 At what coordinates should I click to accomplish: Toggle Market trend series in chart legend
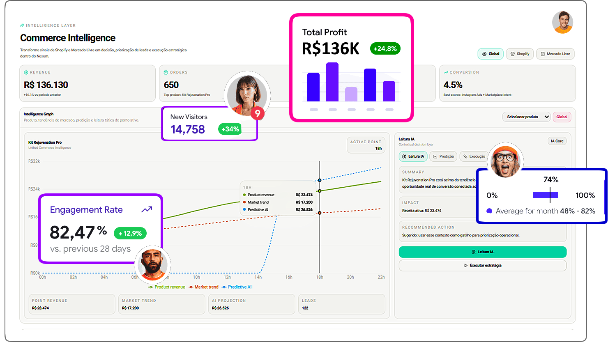pos(204,287)
